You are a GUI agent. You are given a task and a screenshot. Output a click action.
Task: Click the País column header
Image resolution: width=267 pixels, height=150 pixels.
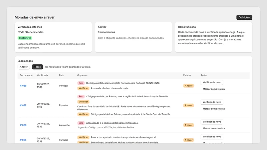(61, 75)
